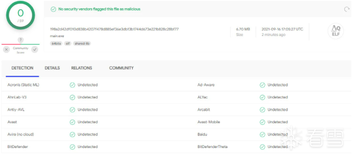Screen dimensions: 353x160
Task: Vote harmless with the checkmark community icon
Action: [x=35, y=49]
